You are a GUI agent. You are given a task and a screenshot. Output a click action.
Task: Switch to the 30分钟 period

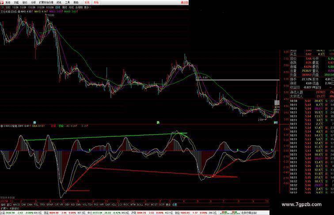click(x=41, y=7)
